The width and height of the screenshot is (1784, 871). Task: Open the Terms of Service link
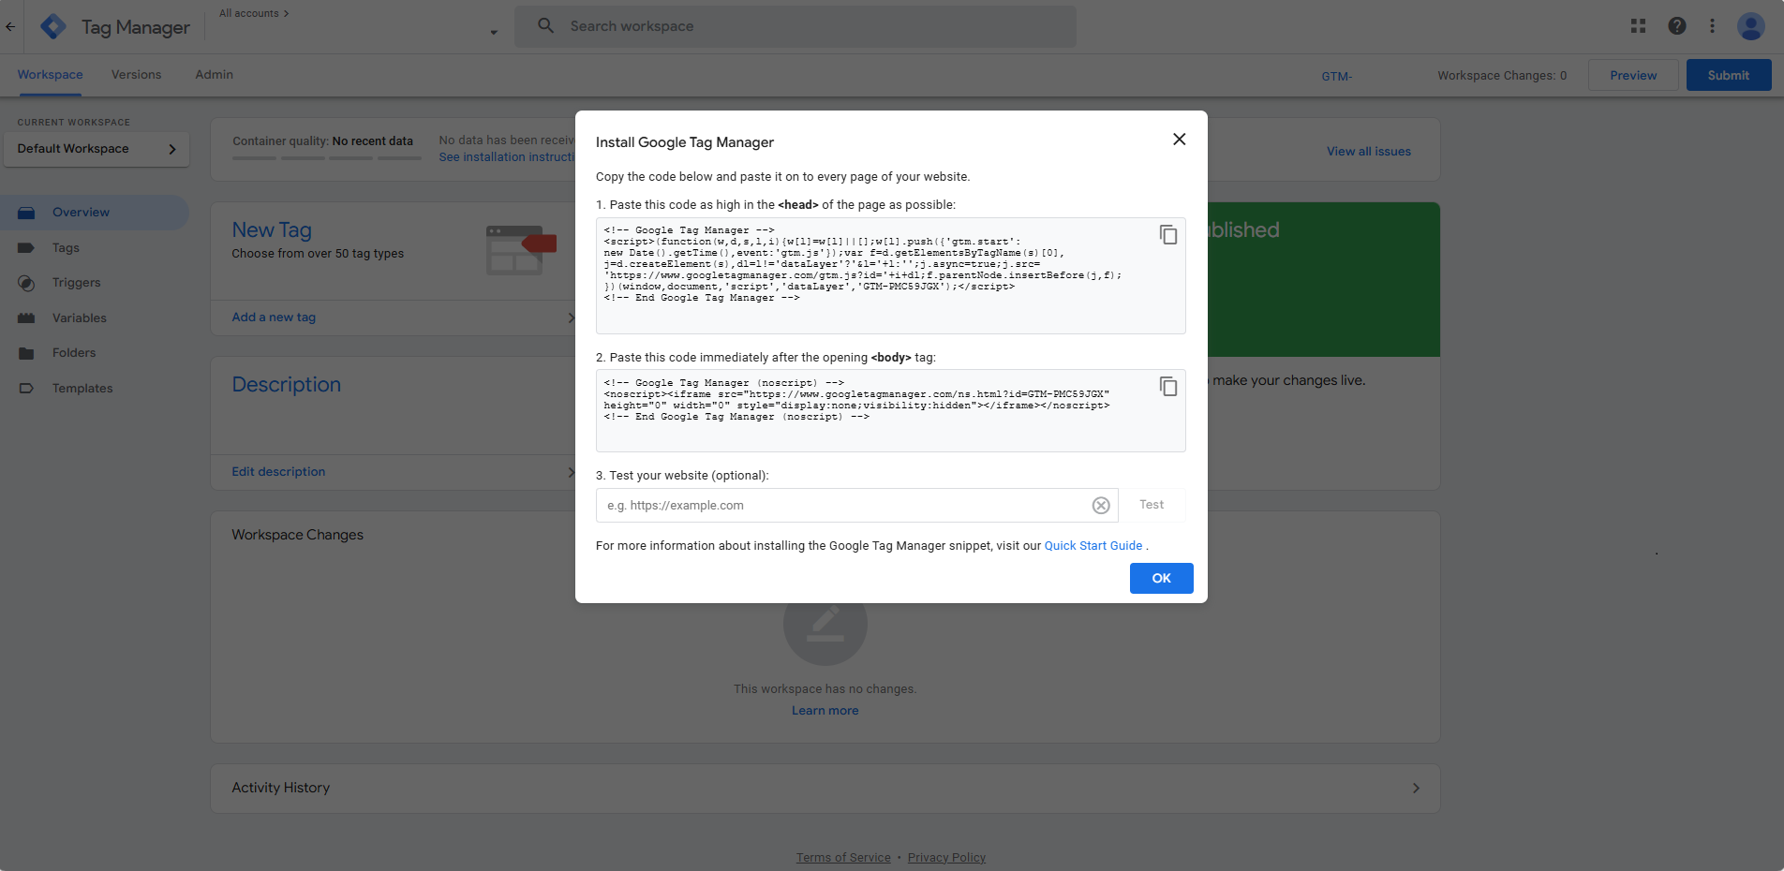843,858
